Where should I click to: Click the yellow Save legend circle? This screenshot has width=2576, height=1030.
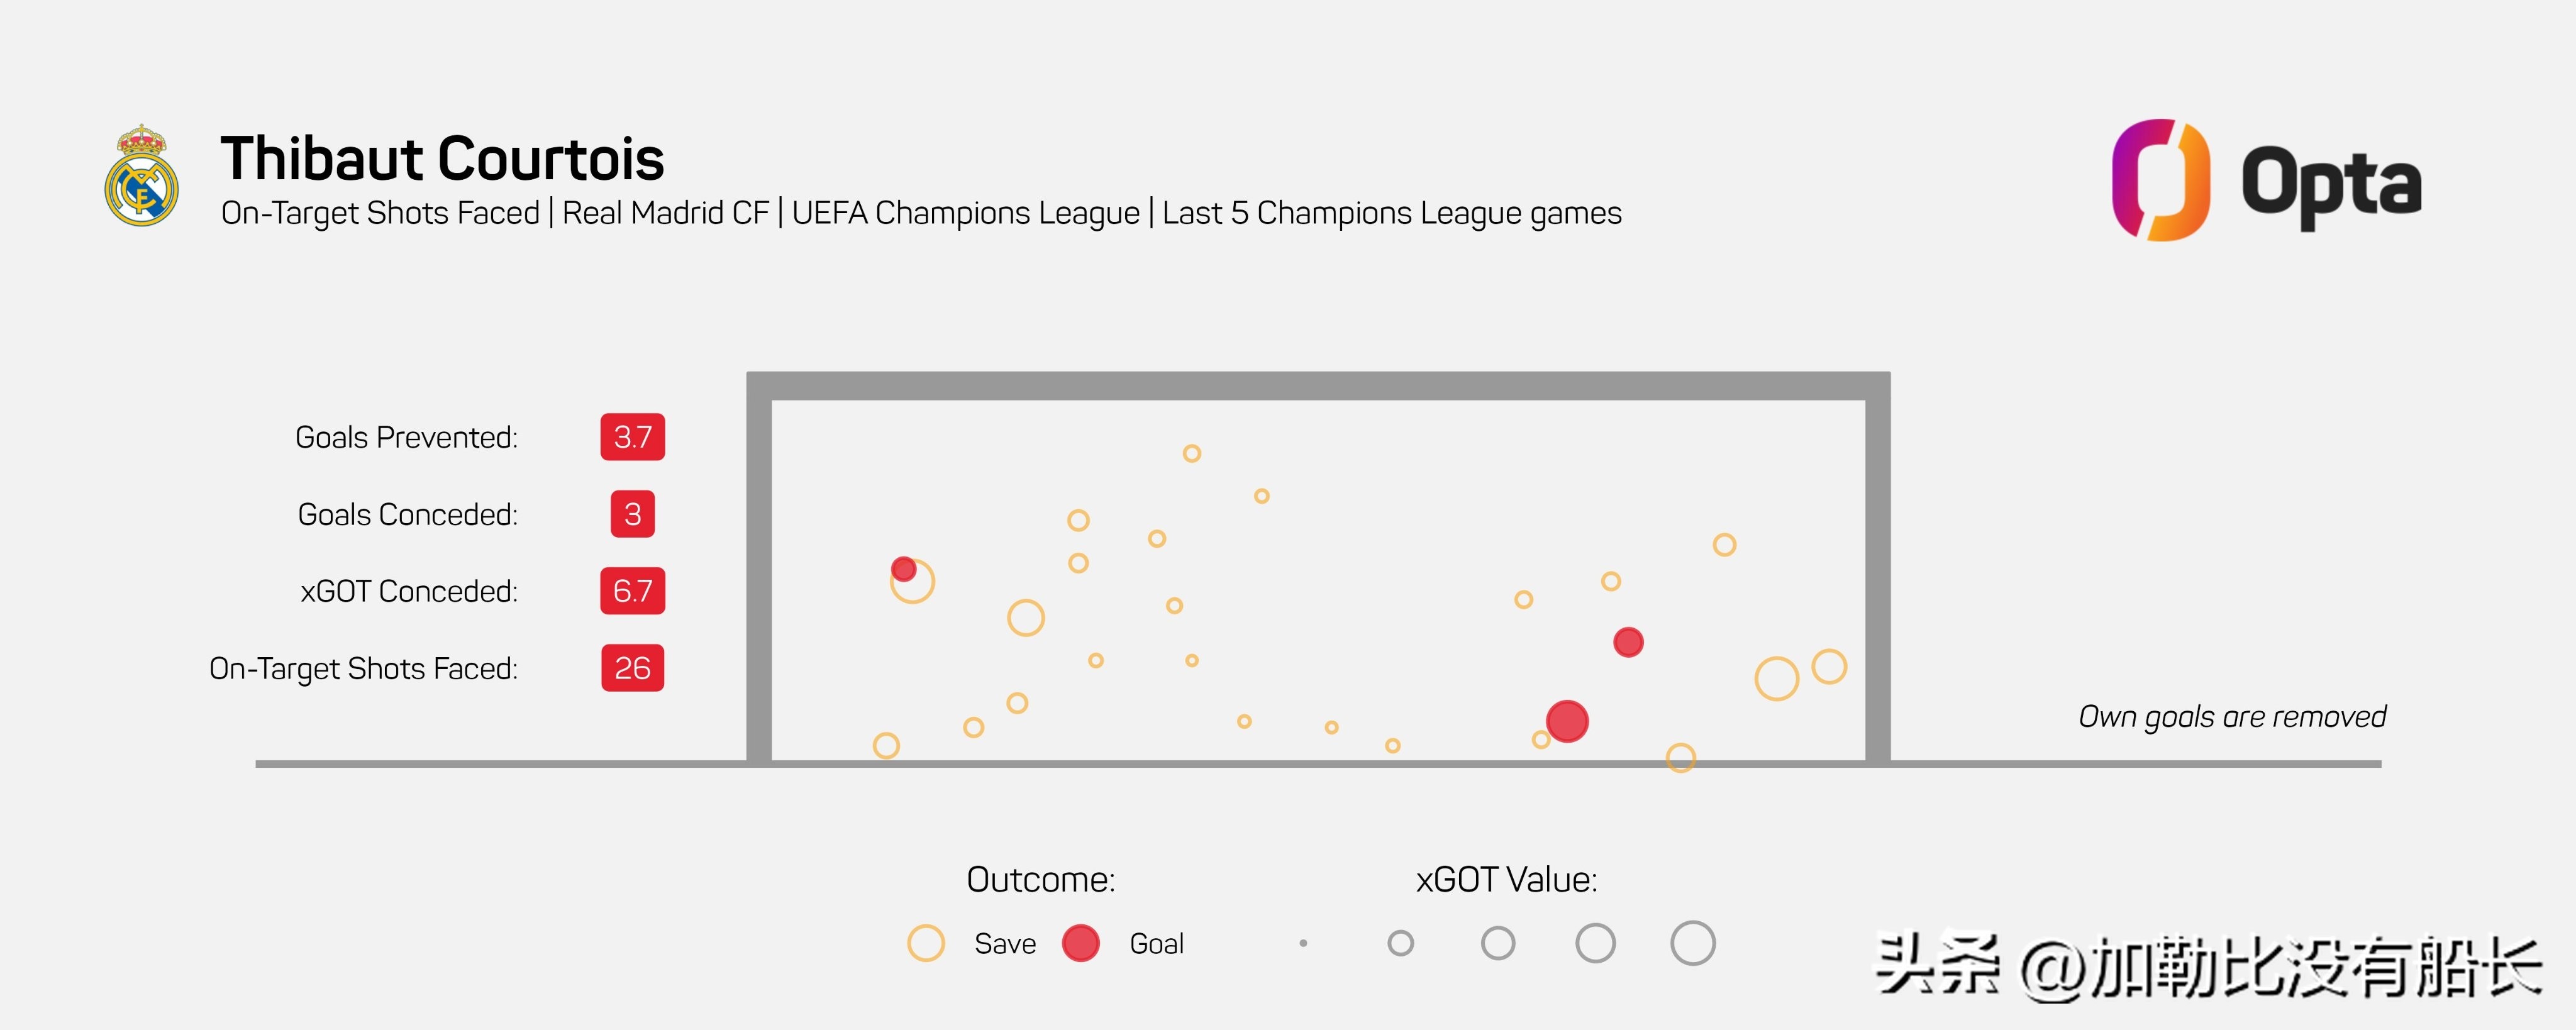[x=925, y=943]
